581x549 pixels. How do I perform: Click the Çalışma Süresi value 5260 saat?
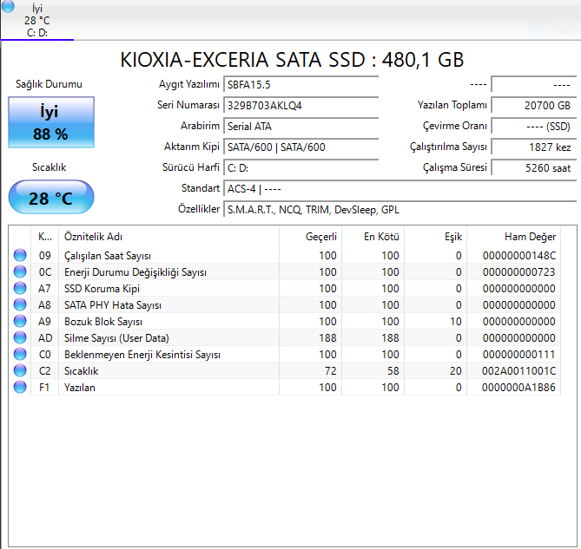click(x=534, y=168)
